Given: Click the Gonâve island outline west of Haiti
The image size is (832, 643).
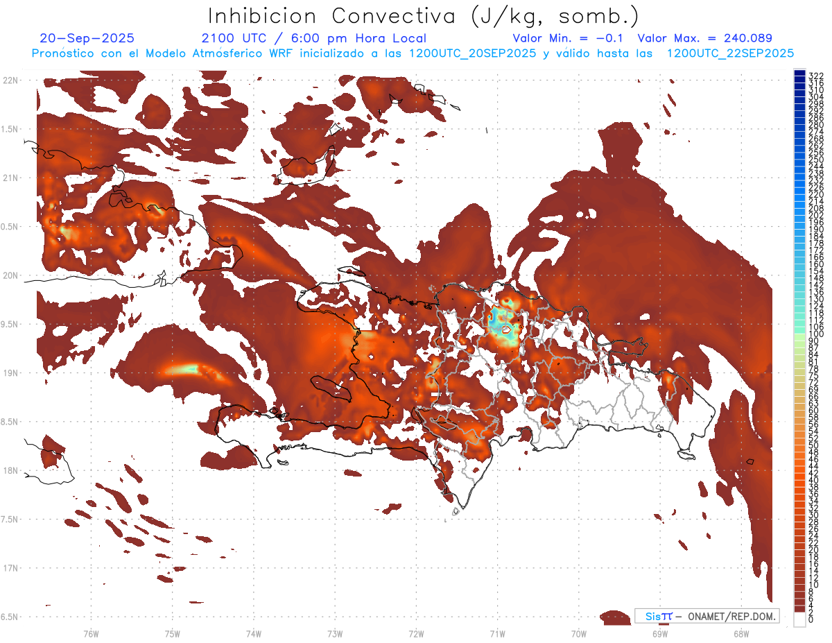Looking at the screenshot, I should (332, 388).
